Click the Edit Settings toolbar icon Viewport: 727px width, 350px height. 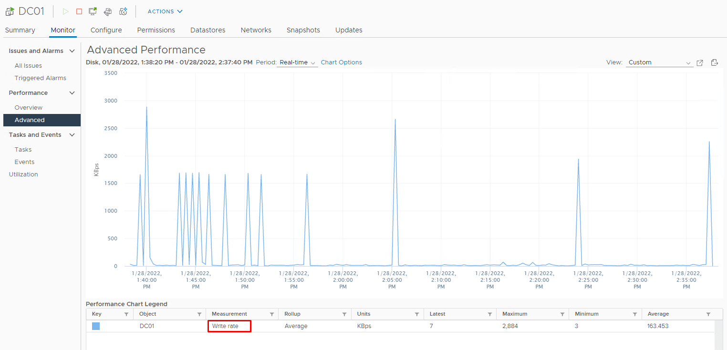[108, 11]
